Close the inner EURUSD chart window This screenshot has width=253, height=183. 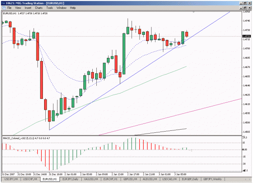(x=249, y=8)
